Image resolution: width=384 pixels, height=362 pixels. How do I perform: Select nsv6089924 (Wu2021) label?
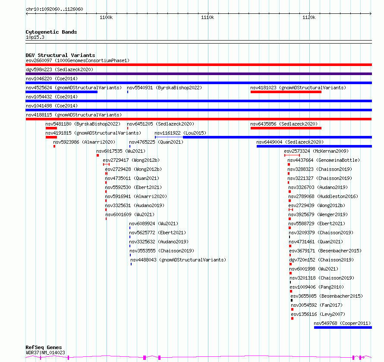click(154, 223)
